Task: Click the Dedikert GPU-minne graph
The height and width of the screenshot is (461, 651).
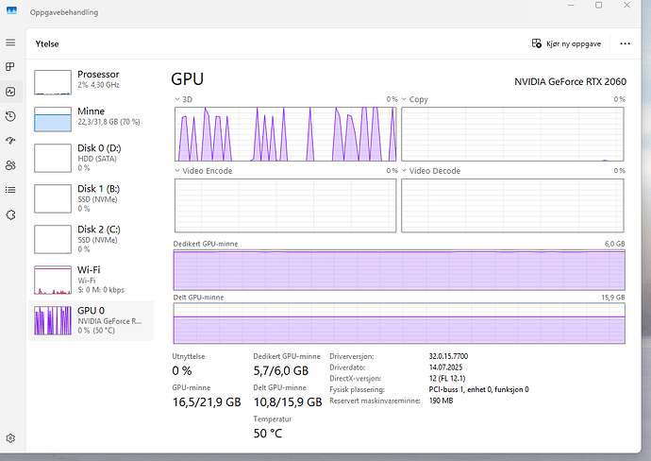Action: point(399,271)
